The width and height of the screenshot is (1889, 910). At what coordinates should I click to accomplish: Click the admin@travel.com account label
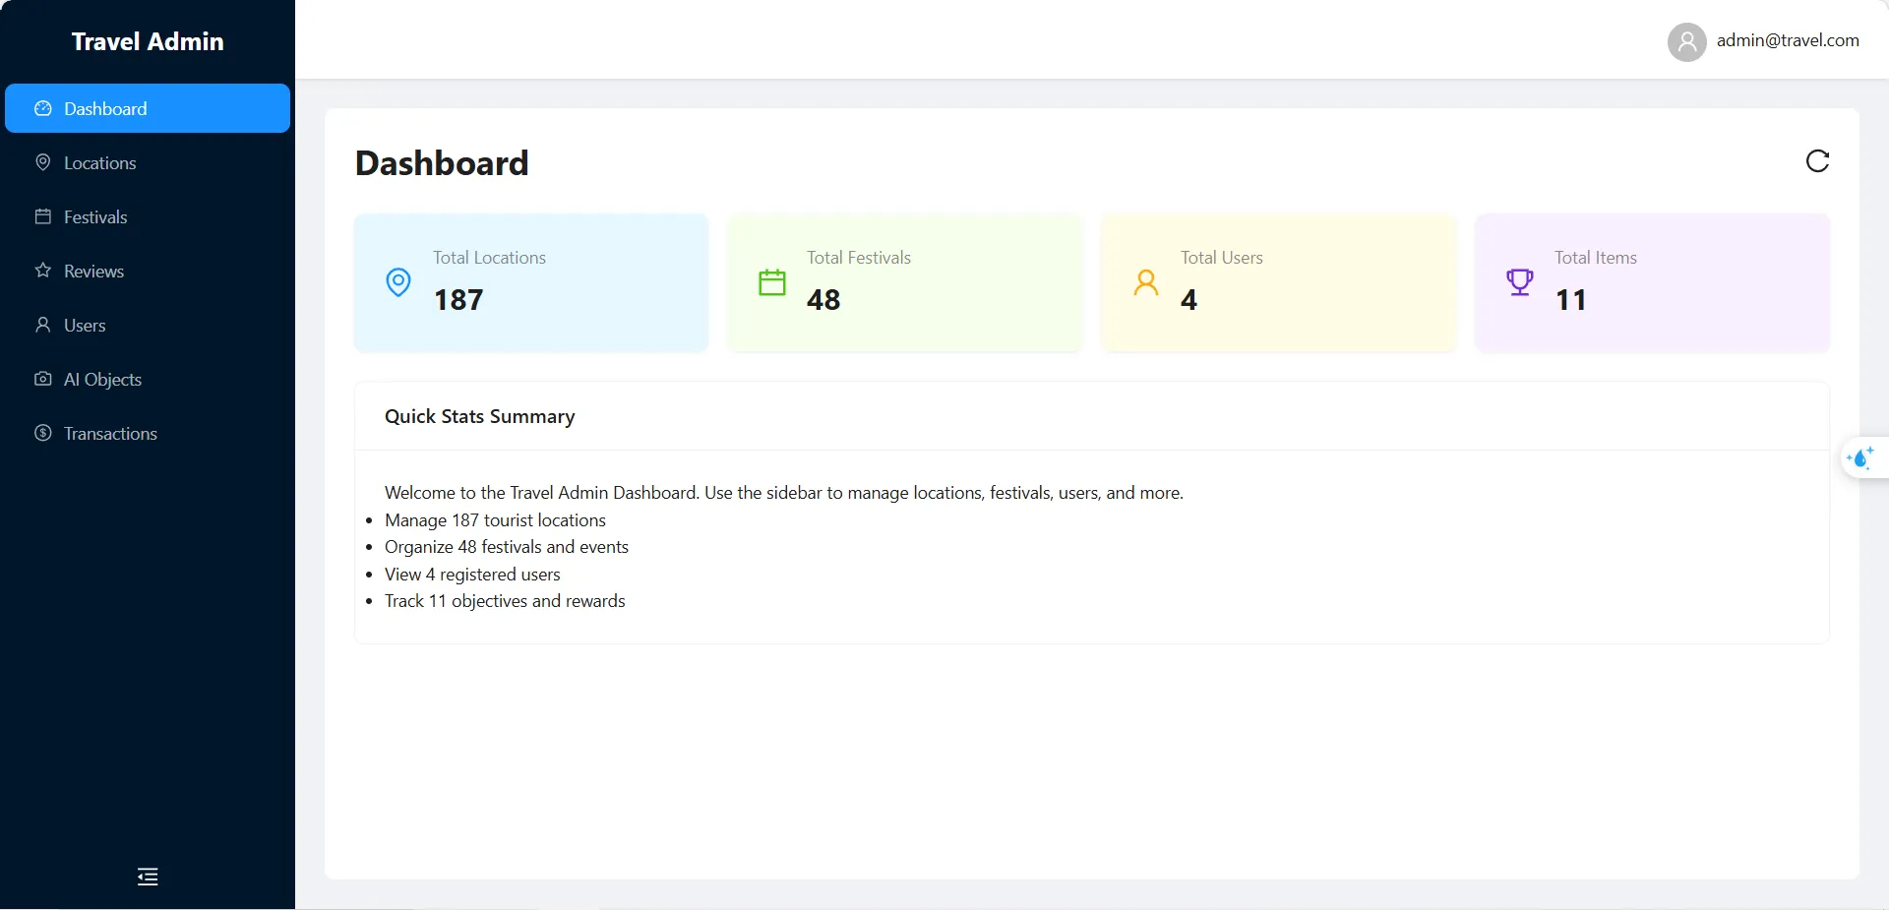pyautogui.click(x=1788, y=40)
